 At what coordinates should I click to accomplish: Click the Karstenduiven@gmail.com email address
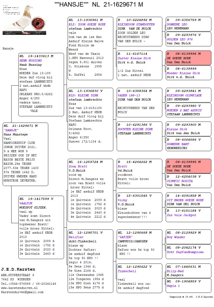(22, 292)
